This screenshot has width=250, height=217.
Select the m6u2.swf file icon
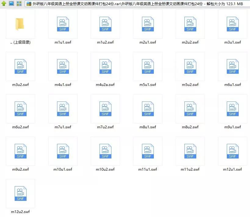(20, 109)
